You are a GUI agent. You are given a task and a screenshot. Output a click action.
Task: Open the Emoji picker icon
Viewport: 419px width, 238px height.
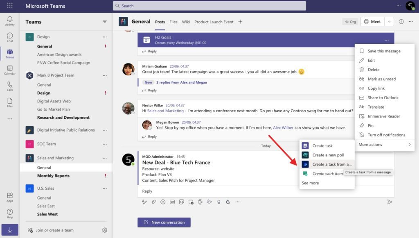(163, 202)
